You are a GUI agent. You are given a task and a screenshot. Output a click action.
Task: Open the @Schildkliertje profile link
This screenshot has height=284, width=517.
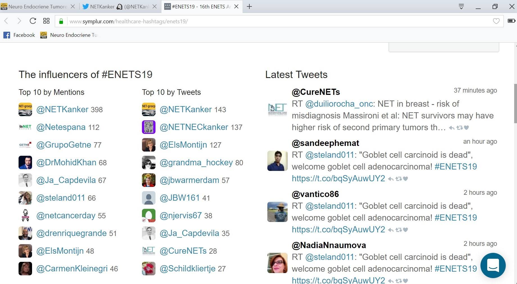point(188,269)
